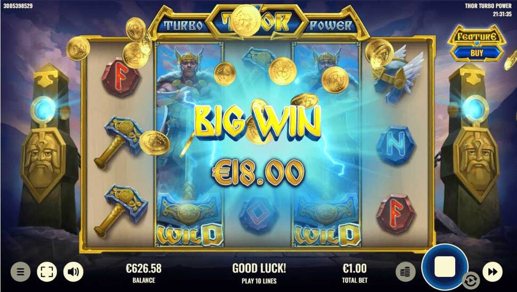
Task: Click the €18.00 win amount
Action: [x=258, y=172]
